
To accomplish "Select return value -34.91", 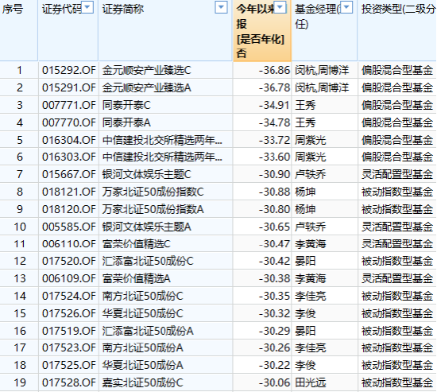I will pos(274,105).
